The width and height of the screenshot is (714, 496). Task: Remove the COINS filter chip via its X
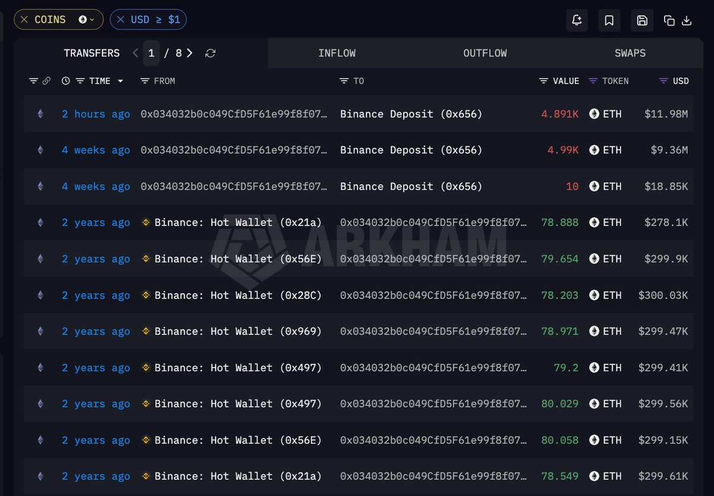click(24, 20)
